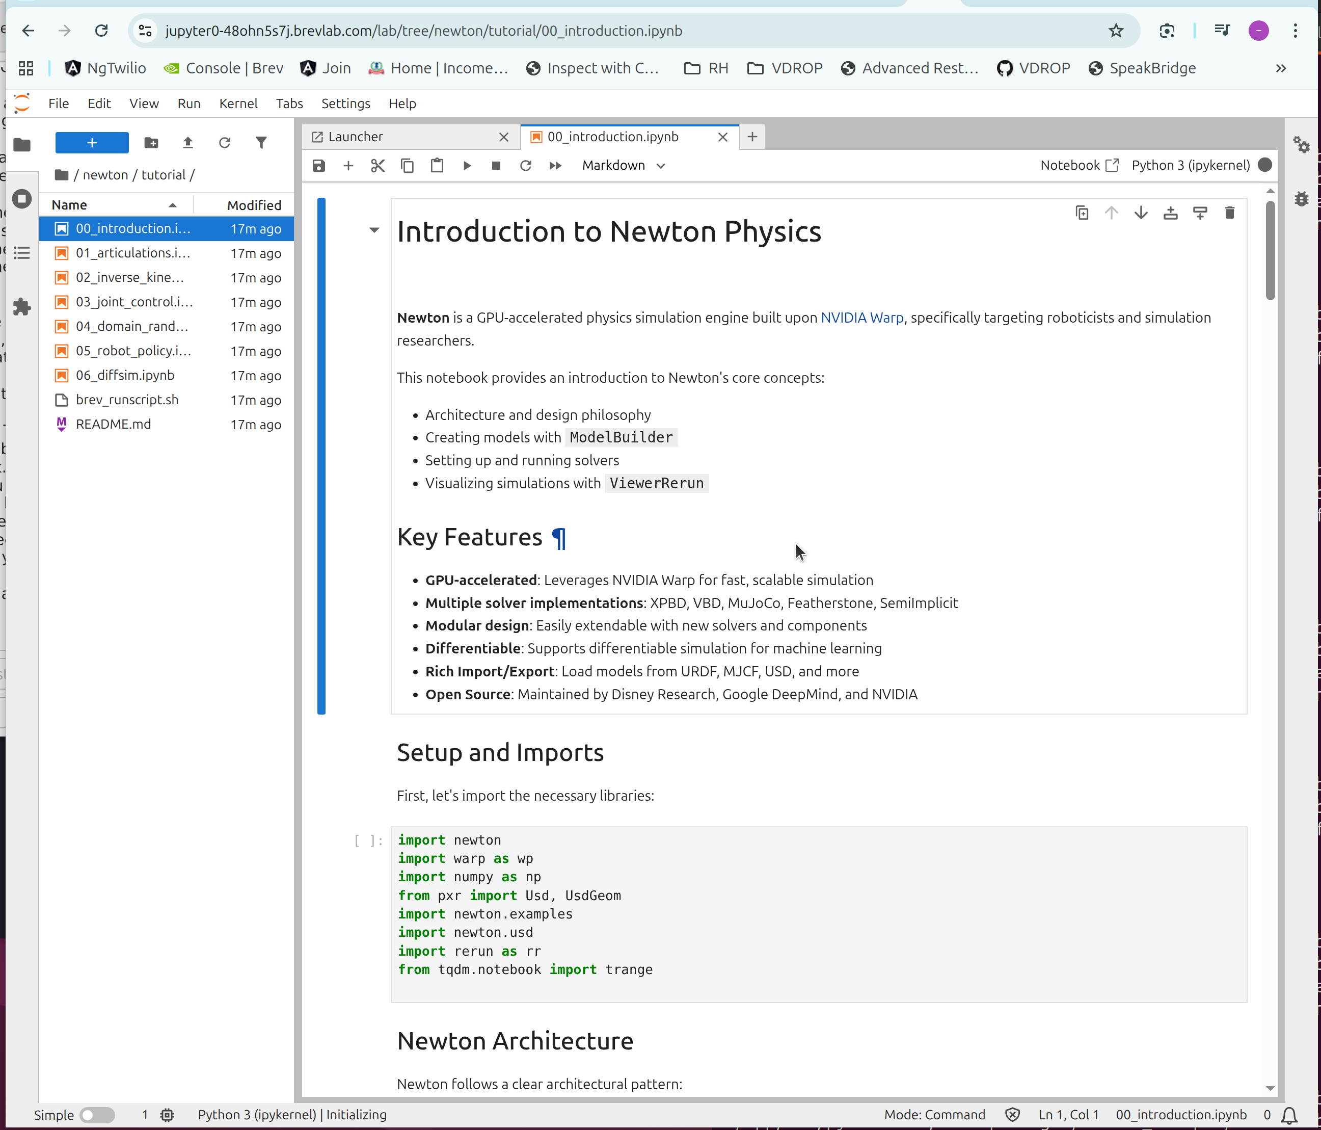Open the Kernel menu
This screenshot has height=1130, width=1321.
point(238,103)
